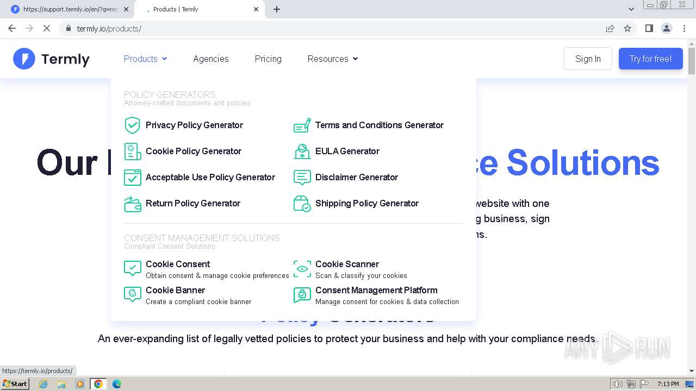696x391 pixels.
Task: Open a new browser tab
Action: coord(277,9)
